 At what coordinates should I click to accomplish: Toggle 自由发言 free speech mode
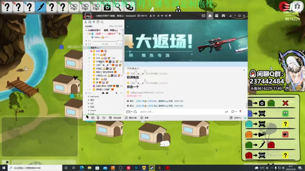point(115,118)
